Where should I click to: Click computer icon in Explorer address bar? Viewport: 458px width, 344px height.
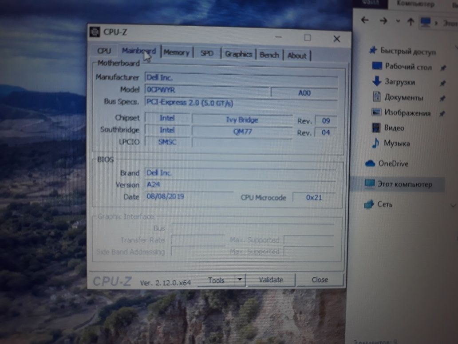coord(426,22)
